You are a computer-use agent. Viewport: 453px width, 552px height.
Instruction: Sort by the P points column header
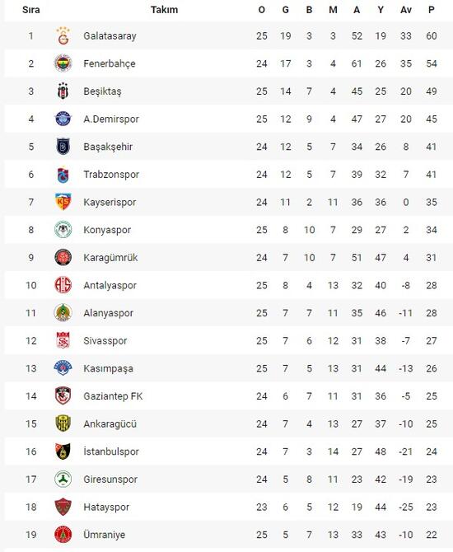coord(432,10)
